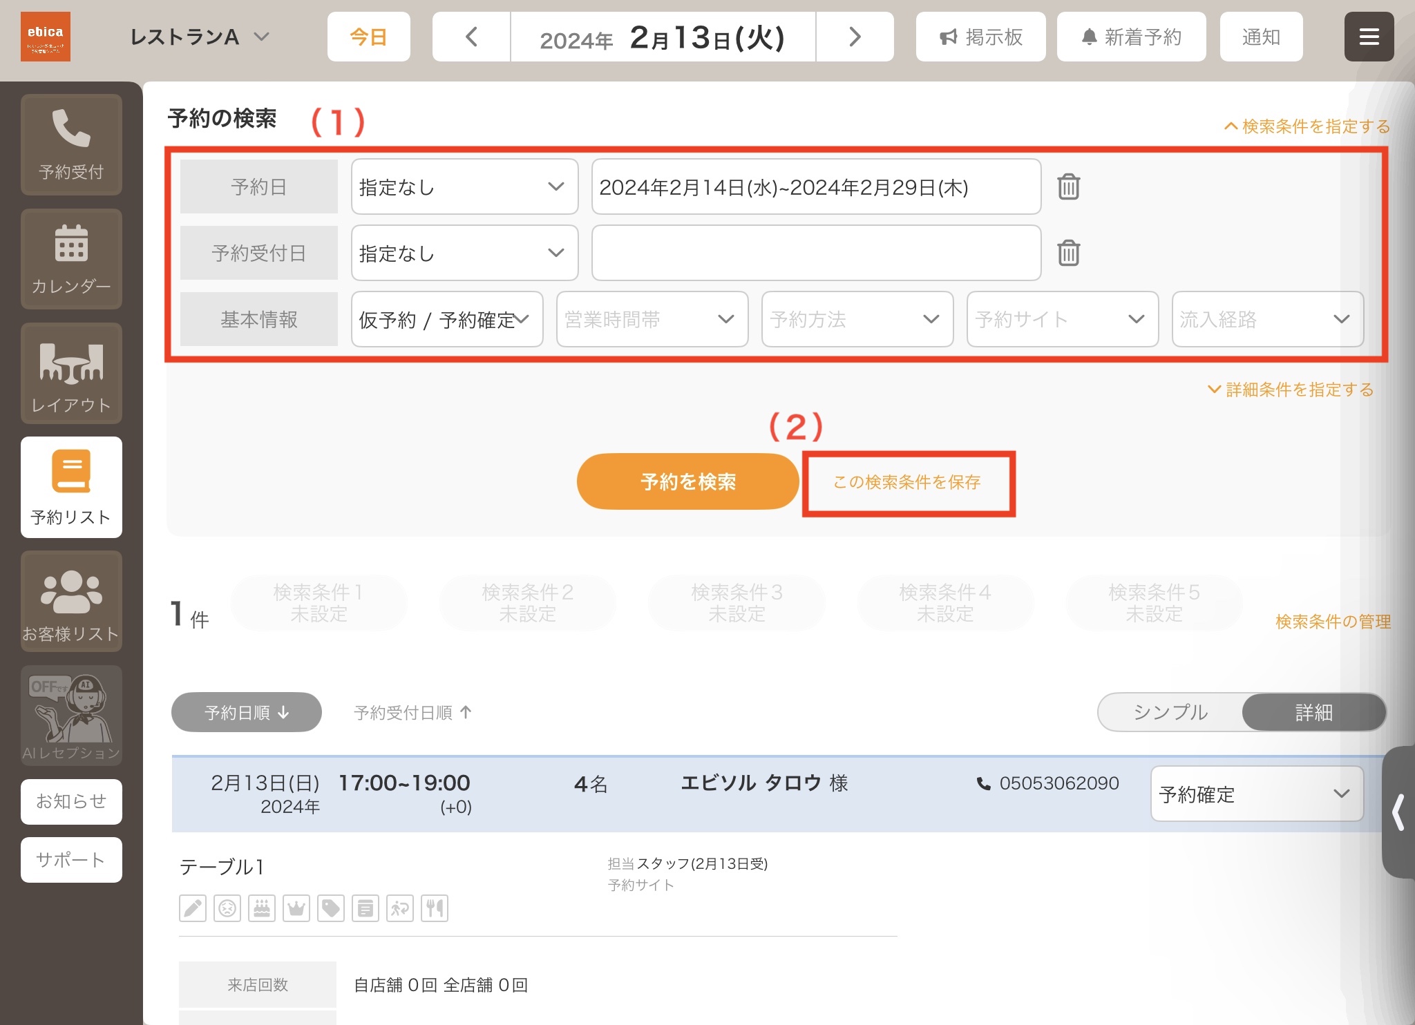Call phone number 05053062090

coord(1048,783)
